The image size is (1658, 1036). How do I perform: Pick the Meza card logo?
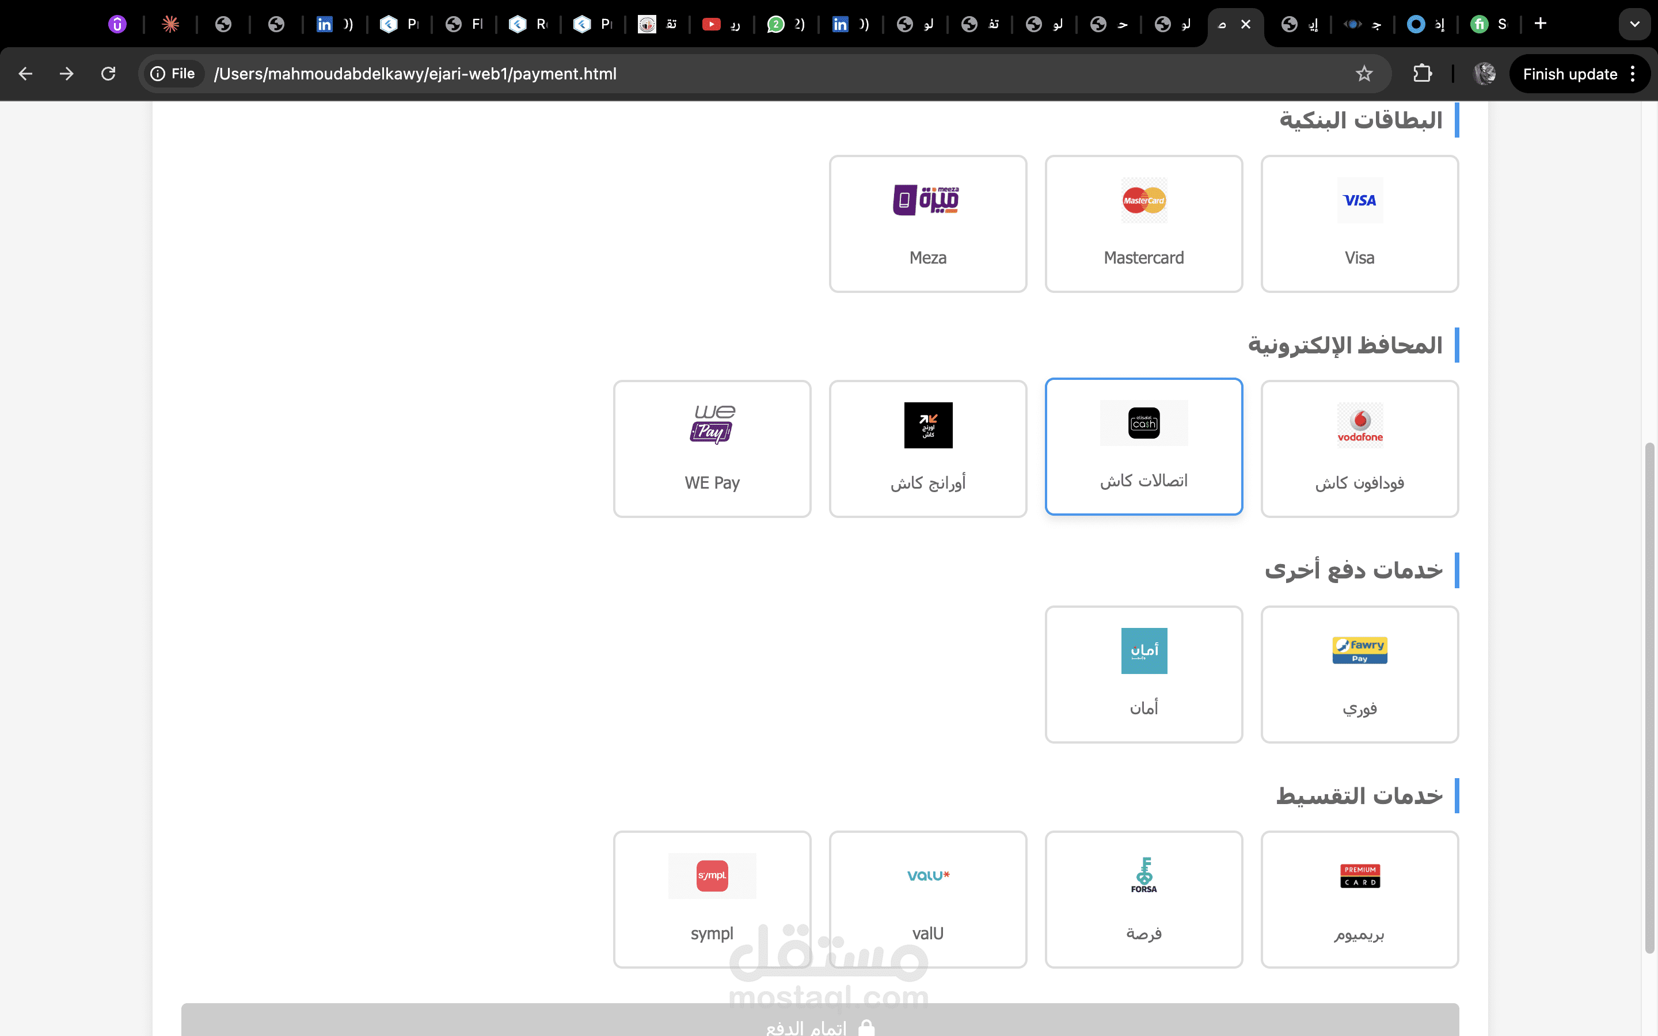click(x=927, y=200)
